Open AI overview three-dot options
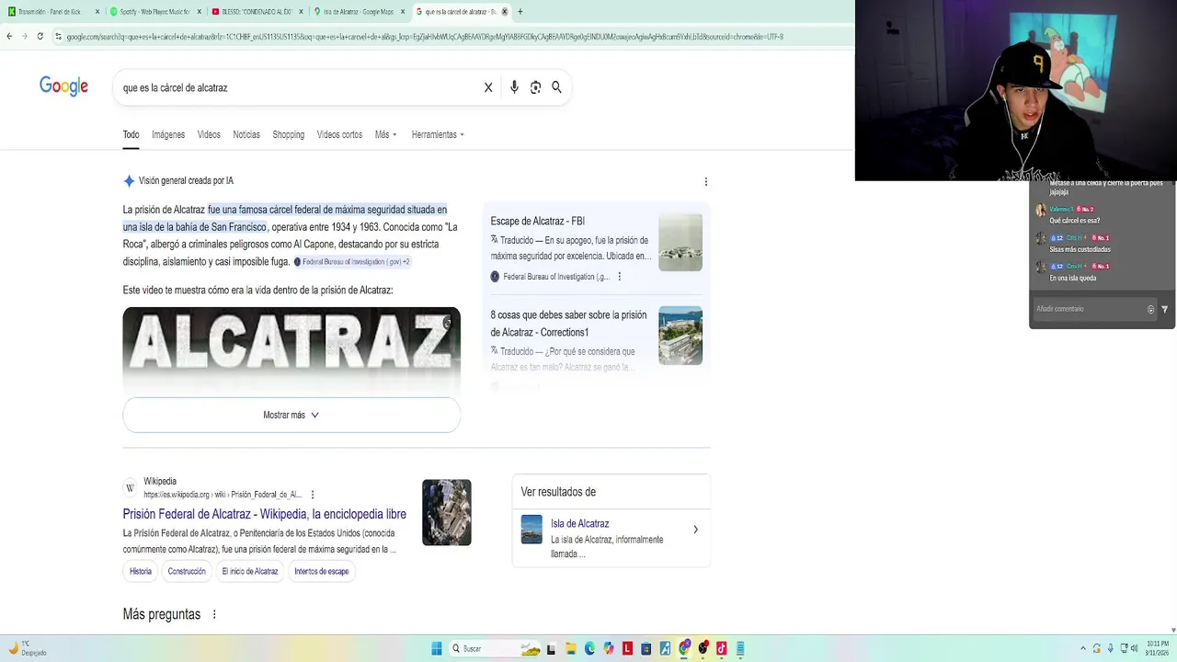The image size is (1177, 662). pos(705,182)
